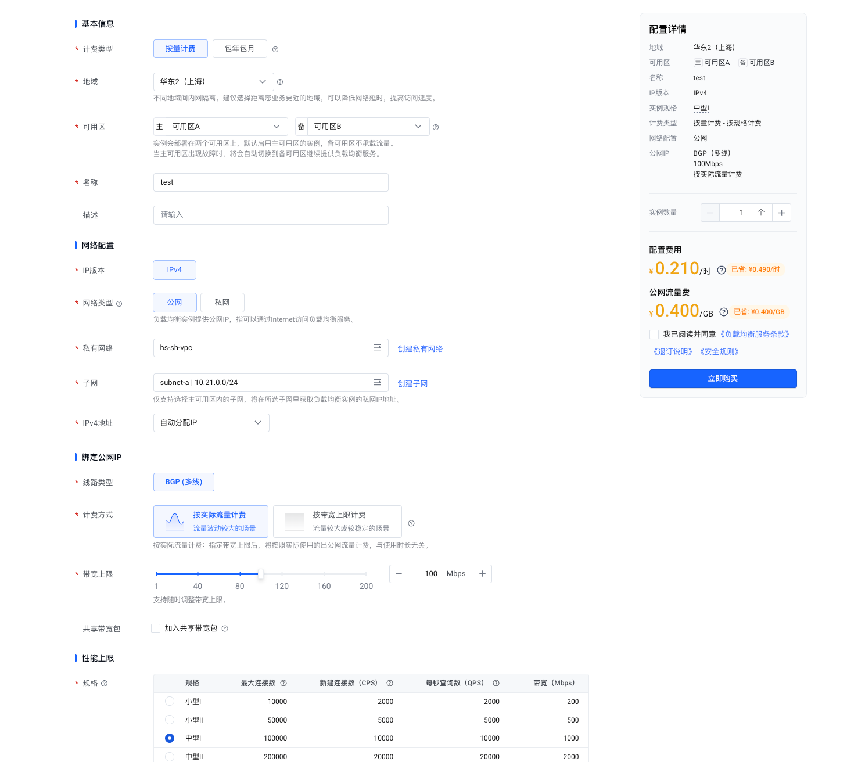Expand the 可用区A primary zone dropdown

[226, 127]
